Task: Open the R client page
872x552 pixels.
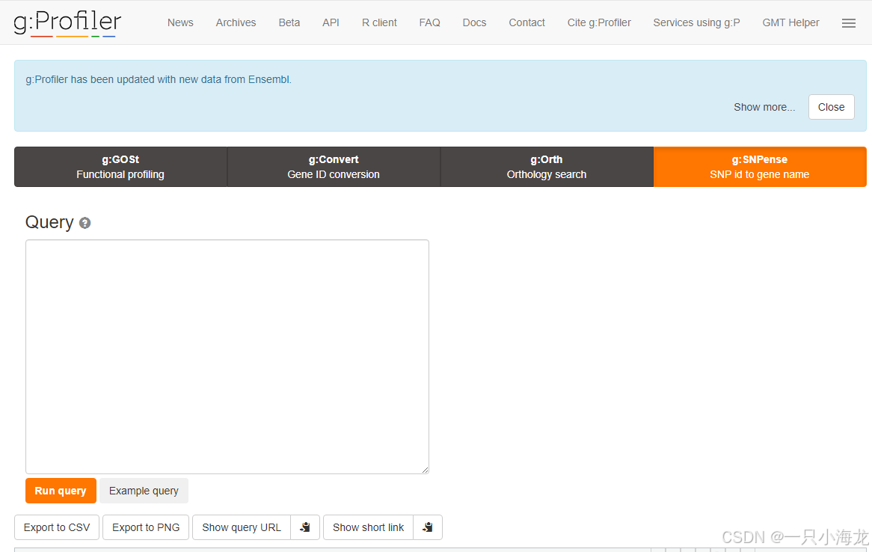Action: (x=379, y=23)
